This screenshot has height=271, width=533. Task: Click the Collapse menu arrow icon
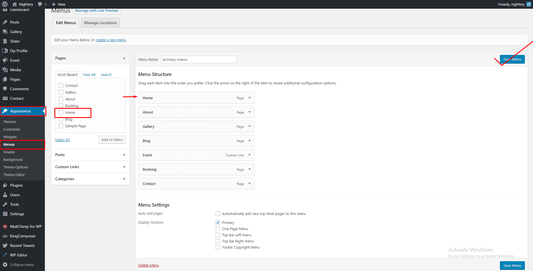5,265
